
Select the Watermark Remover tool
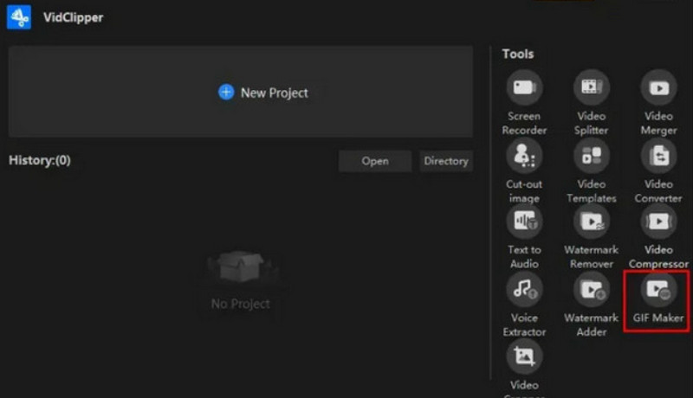pyautogui.click(x=591, y=222)
